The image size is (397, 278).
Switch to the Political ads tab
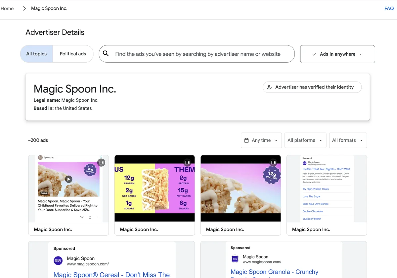click(x=73, y=53)
